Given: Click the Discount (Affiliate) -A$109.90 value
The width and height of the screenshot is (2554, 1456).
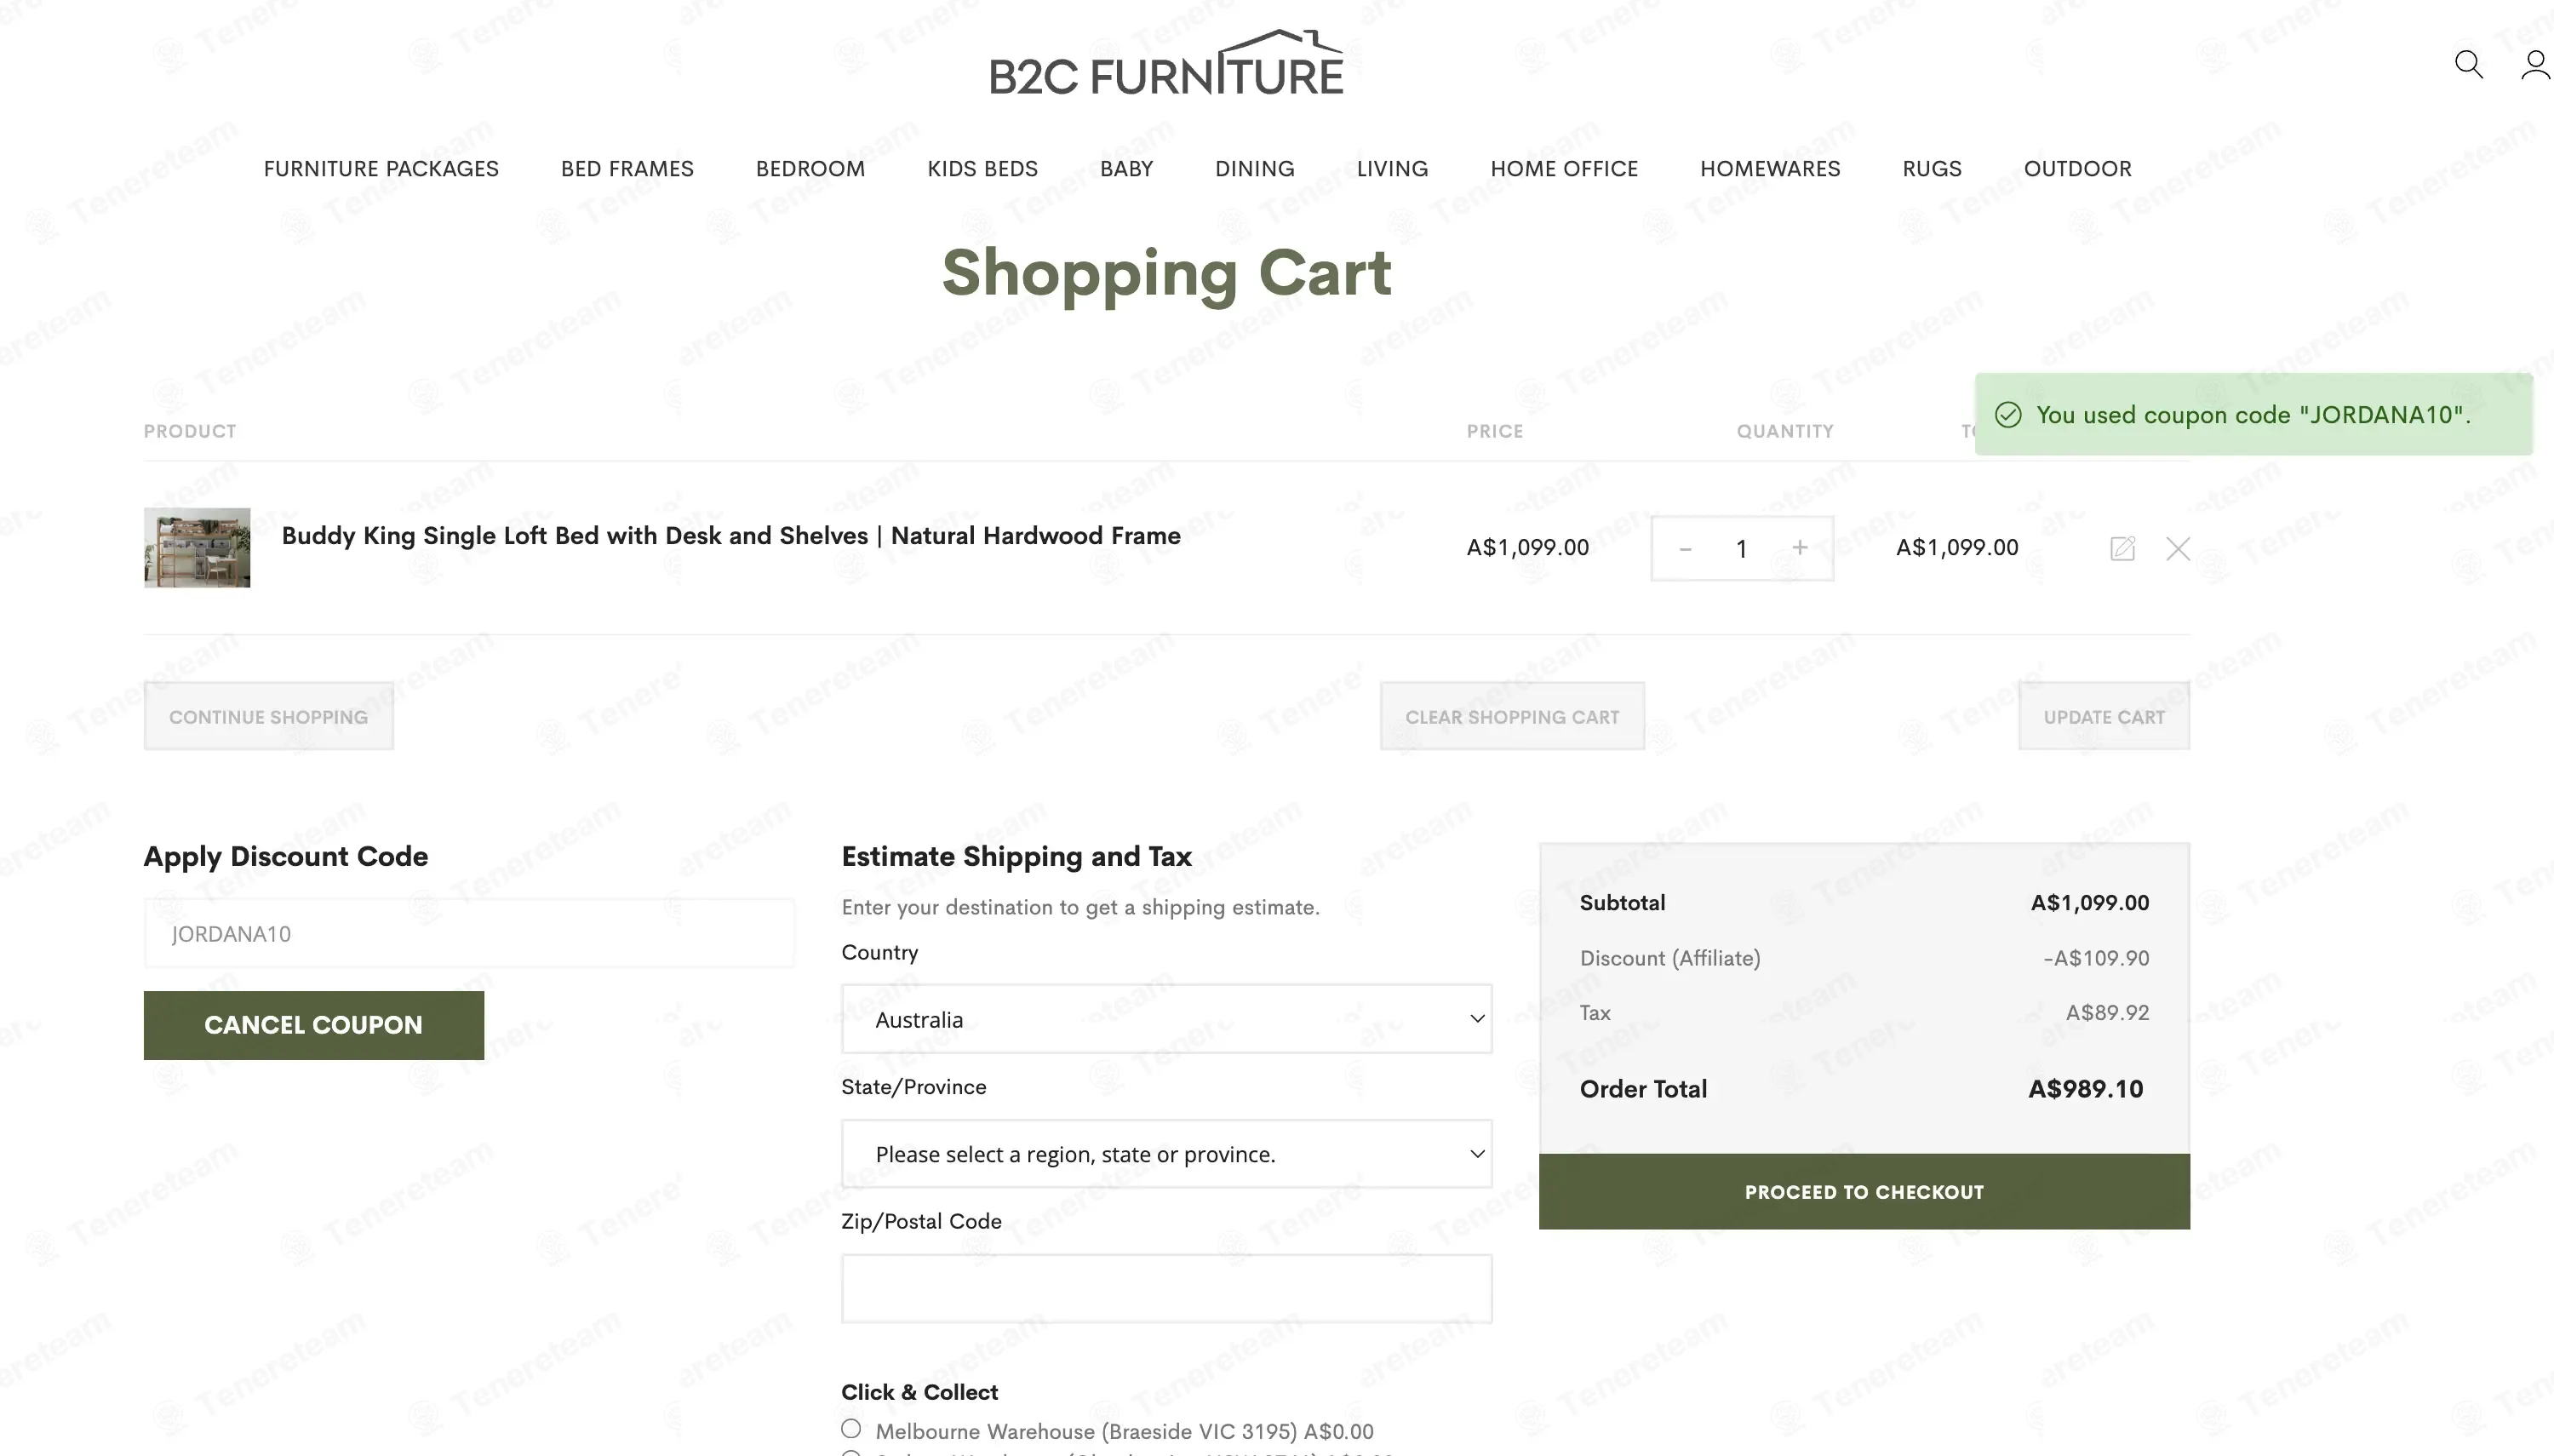Looking at the screenshot, I should click(2096, 958).
